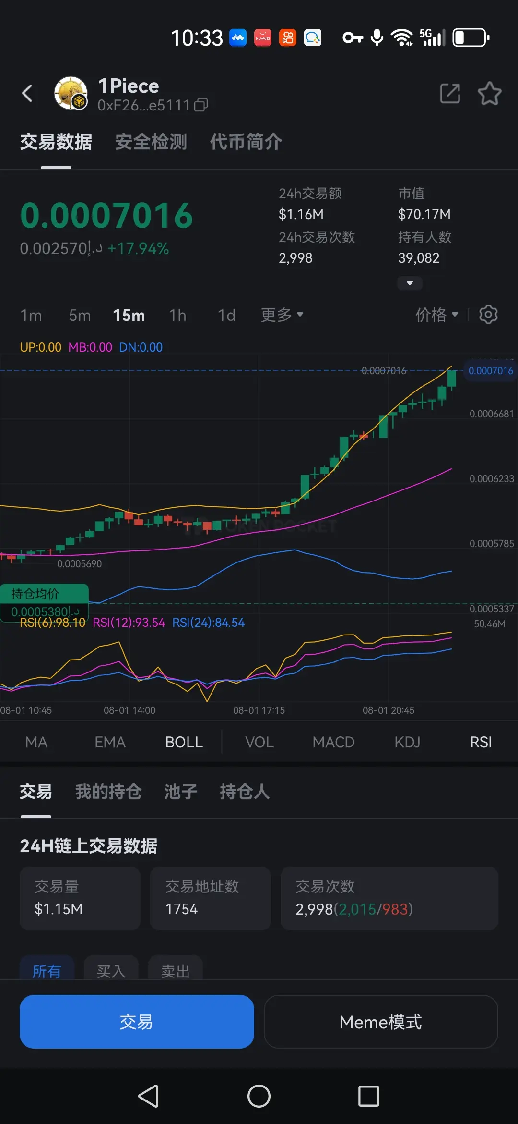
Task: Tap the VPN key status icon
Action: (353, 37)
